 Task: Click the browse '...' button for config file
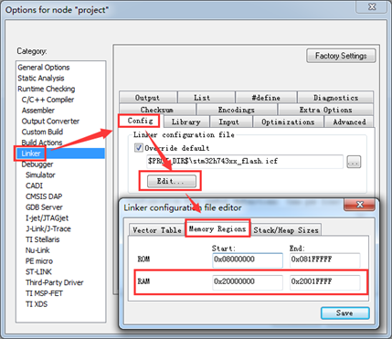click(354, 162)
